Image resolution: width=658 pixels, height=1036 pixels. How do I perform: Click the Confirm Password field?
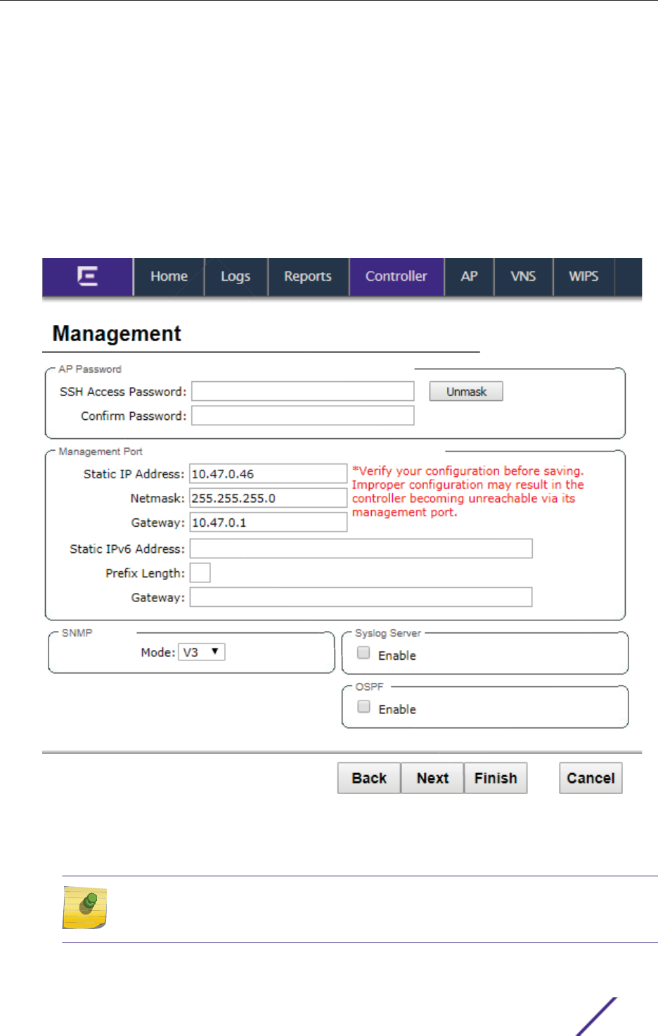[x=303, y=416]
